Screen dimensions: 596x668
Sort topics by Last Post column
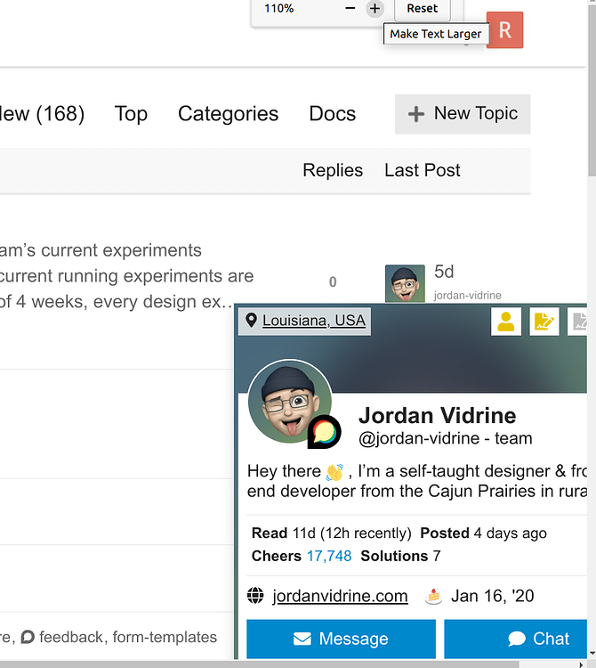click(423, 170)
